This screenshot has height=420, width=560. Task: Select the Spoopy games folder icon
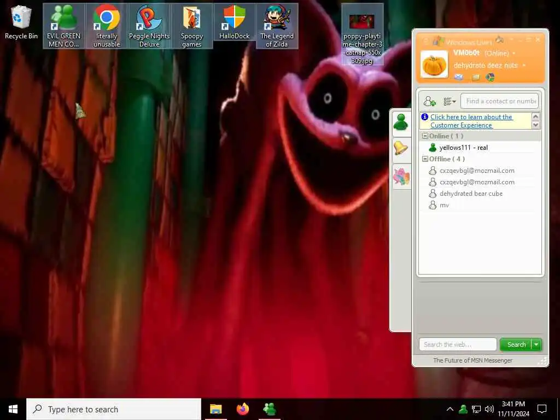tap(192, 26)
